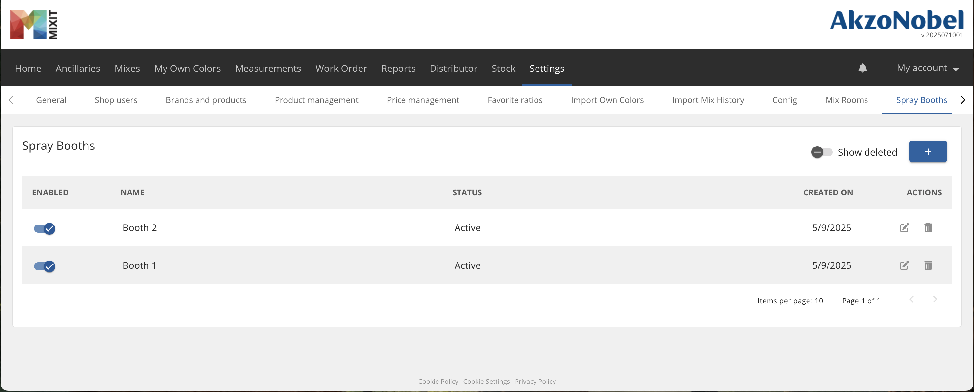974x392 pixels.
Task: Click Booth 1 created date 5/9/2025
Action: coord(831,265)
